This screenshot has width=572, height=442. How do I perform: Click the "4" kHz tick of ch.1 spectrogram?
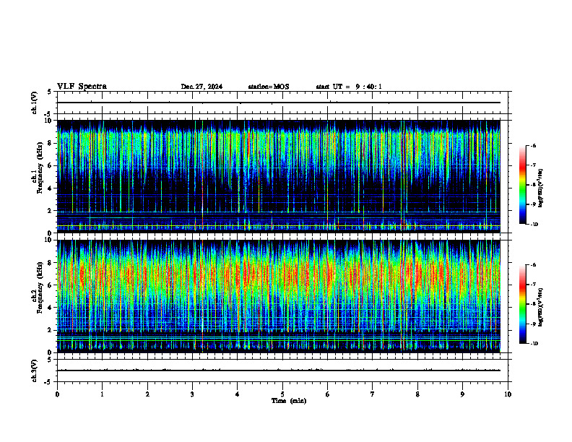point(51,188)
